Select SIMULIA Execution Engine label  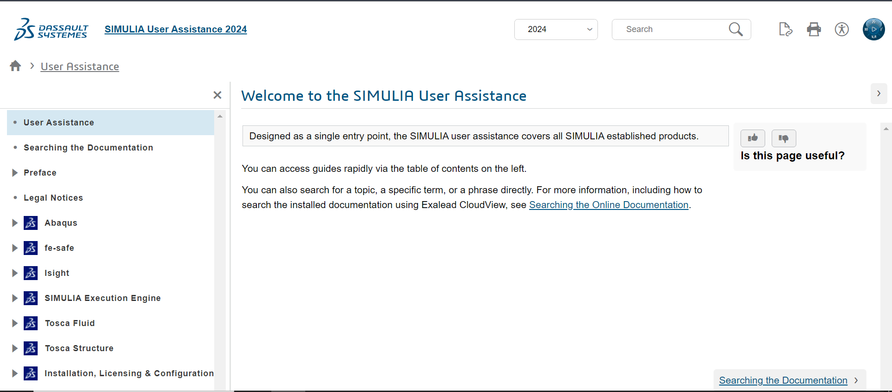click(x=103, y=298)
